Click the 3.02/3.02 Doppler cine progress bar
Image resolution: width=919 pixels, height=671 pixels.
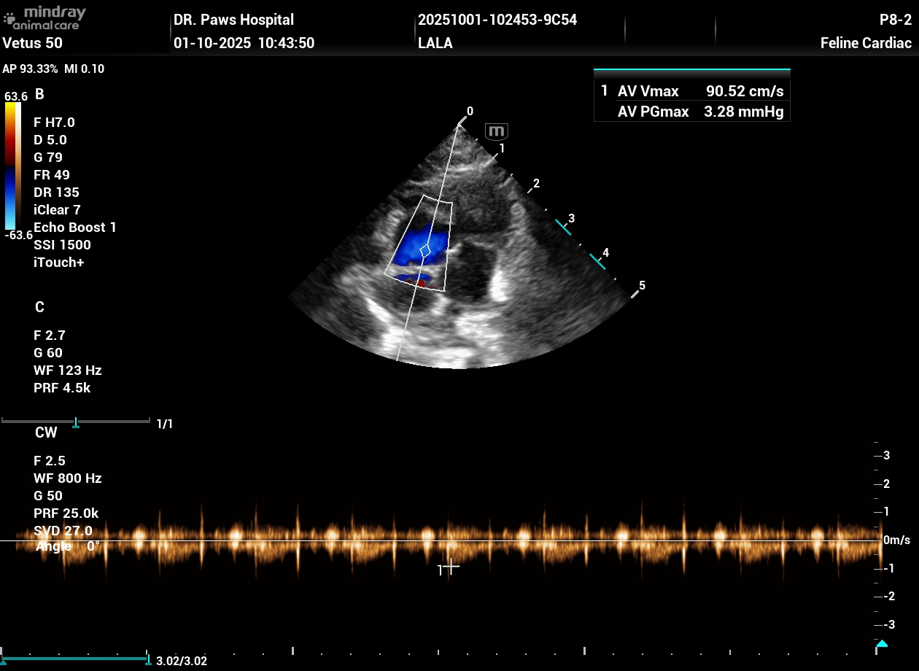click(x=74, y=659)
